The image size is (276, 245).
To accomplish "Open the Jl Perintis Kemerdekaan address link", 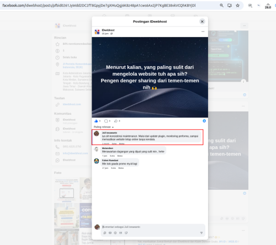I will click(77, 66).
